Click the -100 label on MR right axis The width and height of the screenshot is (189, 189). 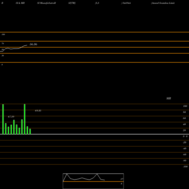click(185, 167)
